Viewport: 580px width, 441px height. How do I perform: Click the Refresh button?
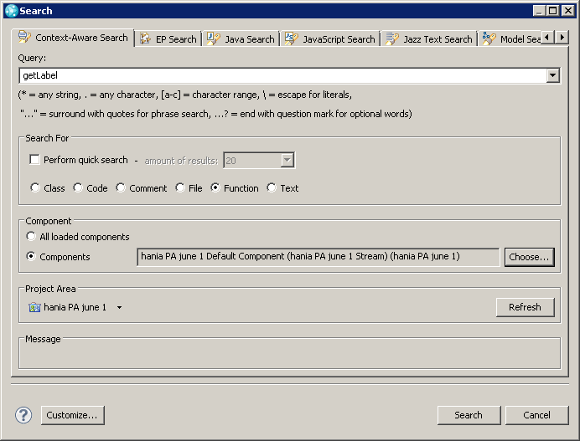(x=525, y=307)
